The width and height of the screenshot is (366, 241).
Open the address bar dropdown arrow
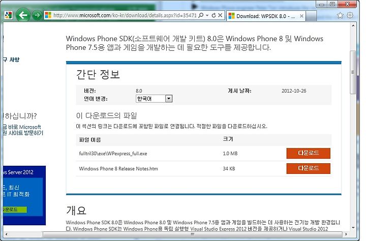tap(207, 15)
